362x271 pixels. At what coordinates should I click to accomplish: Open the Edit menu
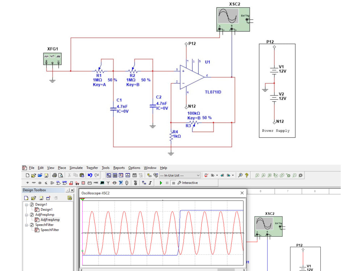pos(41,168)
